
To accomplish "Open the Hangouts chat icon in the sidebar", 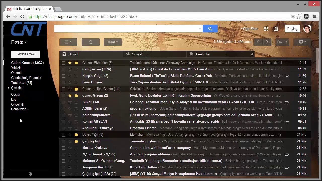I will (30, 174).
